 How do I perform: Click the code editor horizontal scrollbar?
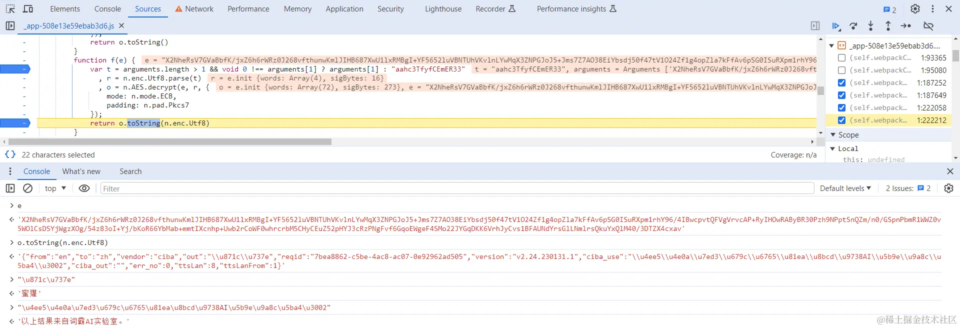(170, 142)
